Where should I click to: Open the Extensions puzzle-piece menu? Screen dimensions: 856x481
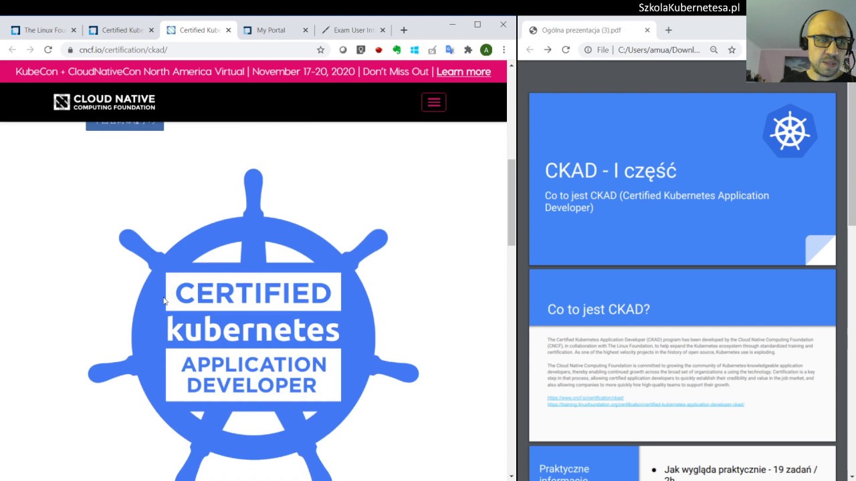(x=468, y=49)
